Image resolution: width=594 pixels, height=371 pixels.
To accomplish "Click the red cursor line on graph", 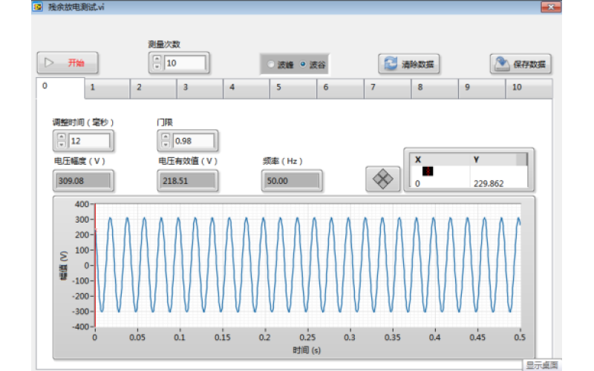I will click(95, 282).
